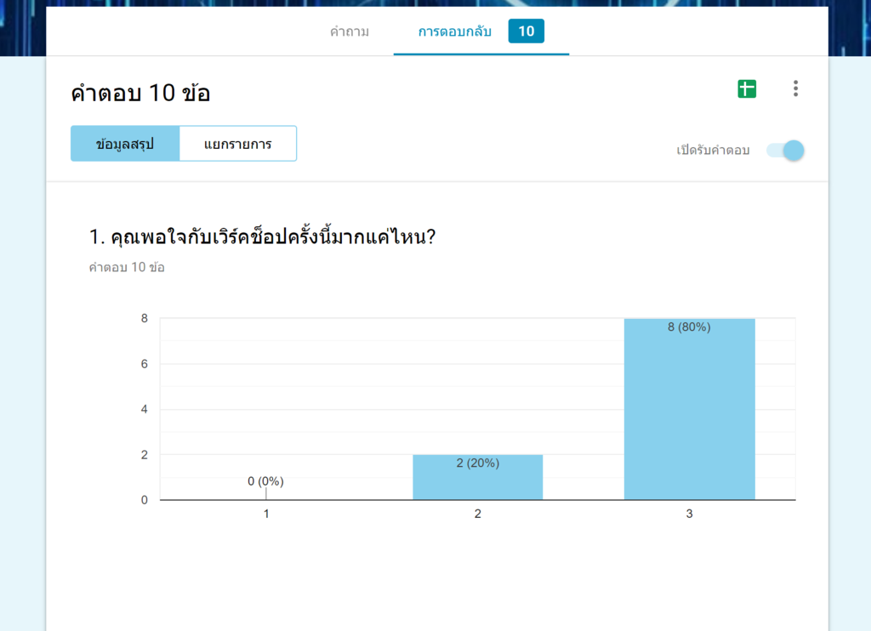
Task: Click the เปิดรับคำตอบ label text
Action: [712, 150]
